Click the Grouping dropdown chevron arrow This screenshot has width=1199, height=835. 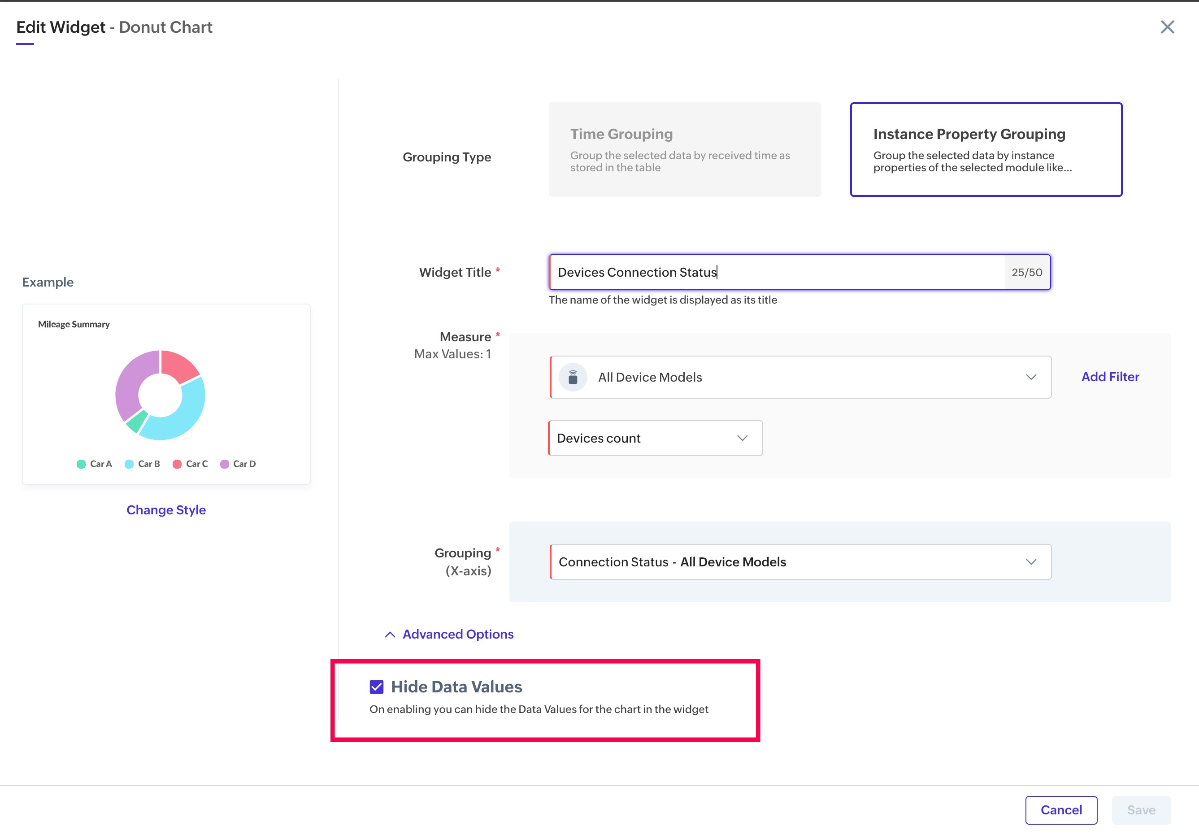(x=1030, y=562)
